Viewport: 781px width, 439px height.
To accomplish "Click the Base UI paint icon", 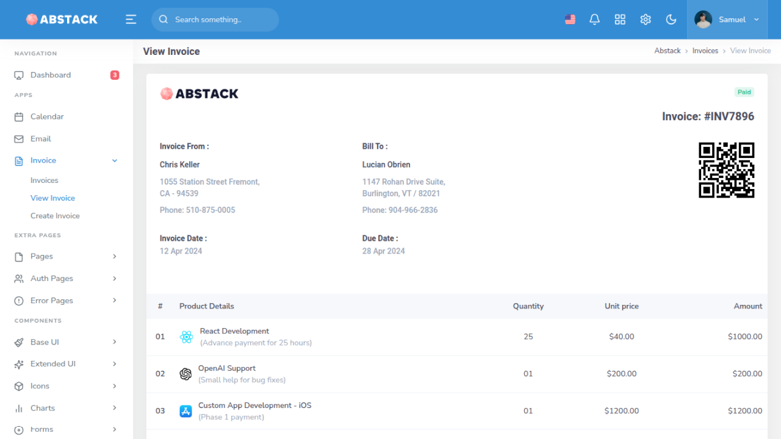I will pyautogui.click(x=19, y=342).
